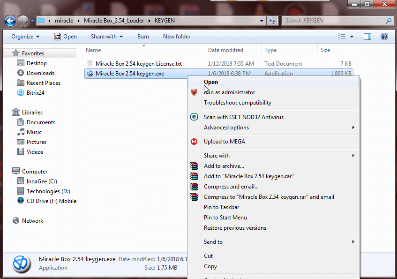Viewport: 397px width, 279px height.
Task: Click the Burn button
Action: tap(143, 36)
